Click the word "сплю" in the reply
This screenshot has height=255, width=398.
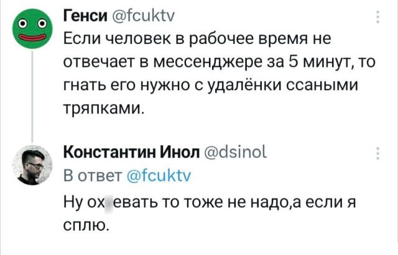coord(87,223)
